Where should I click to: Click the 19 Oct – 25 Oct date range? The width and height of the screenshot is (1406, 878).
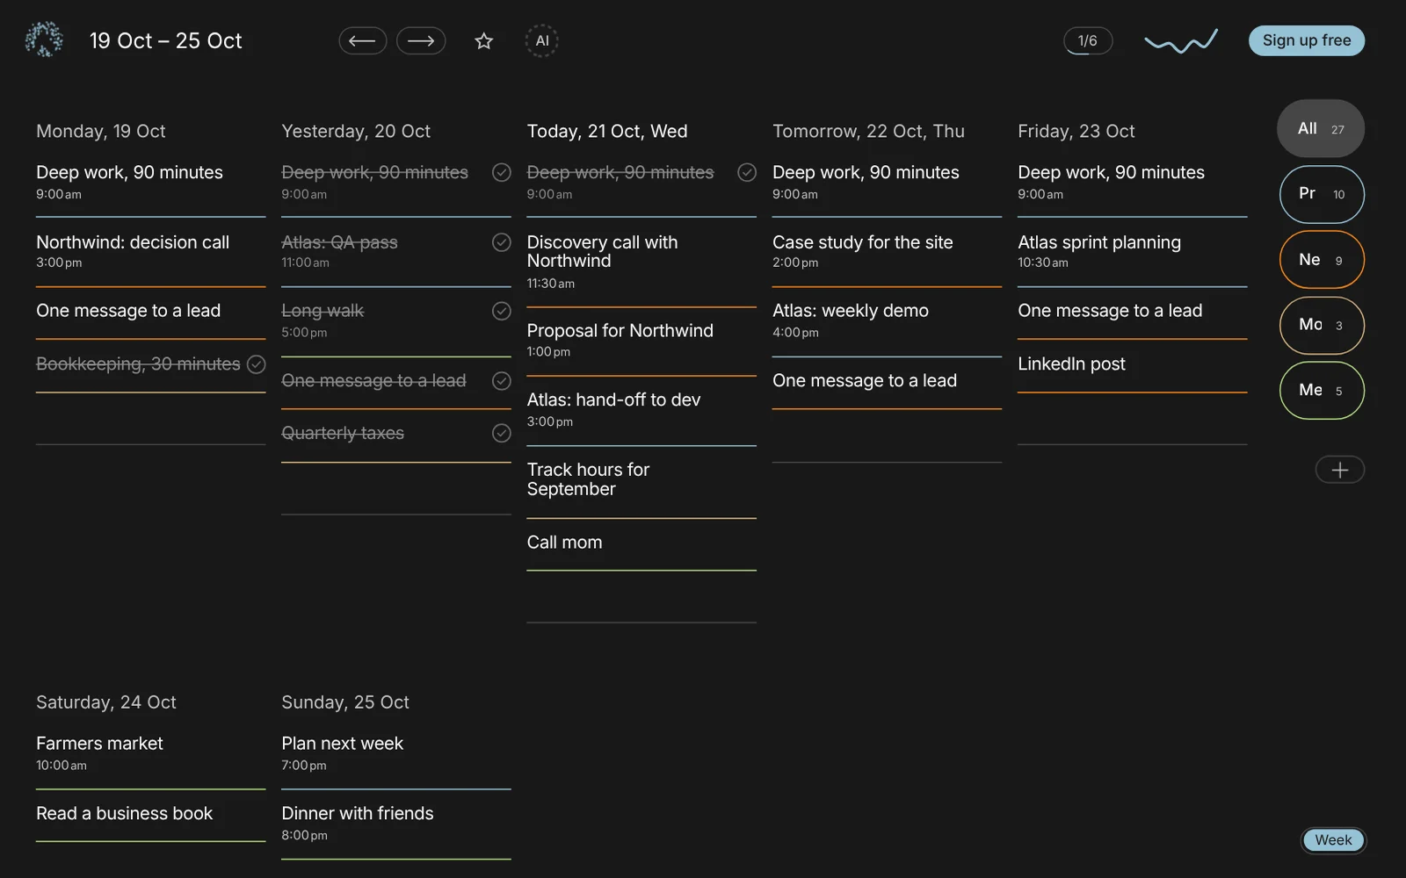pos(165,40)
